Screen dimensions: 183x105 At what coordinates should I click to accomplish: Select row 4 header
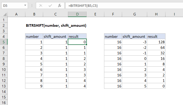(x=4, y=36)
